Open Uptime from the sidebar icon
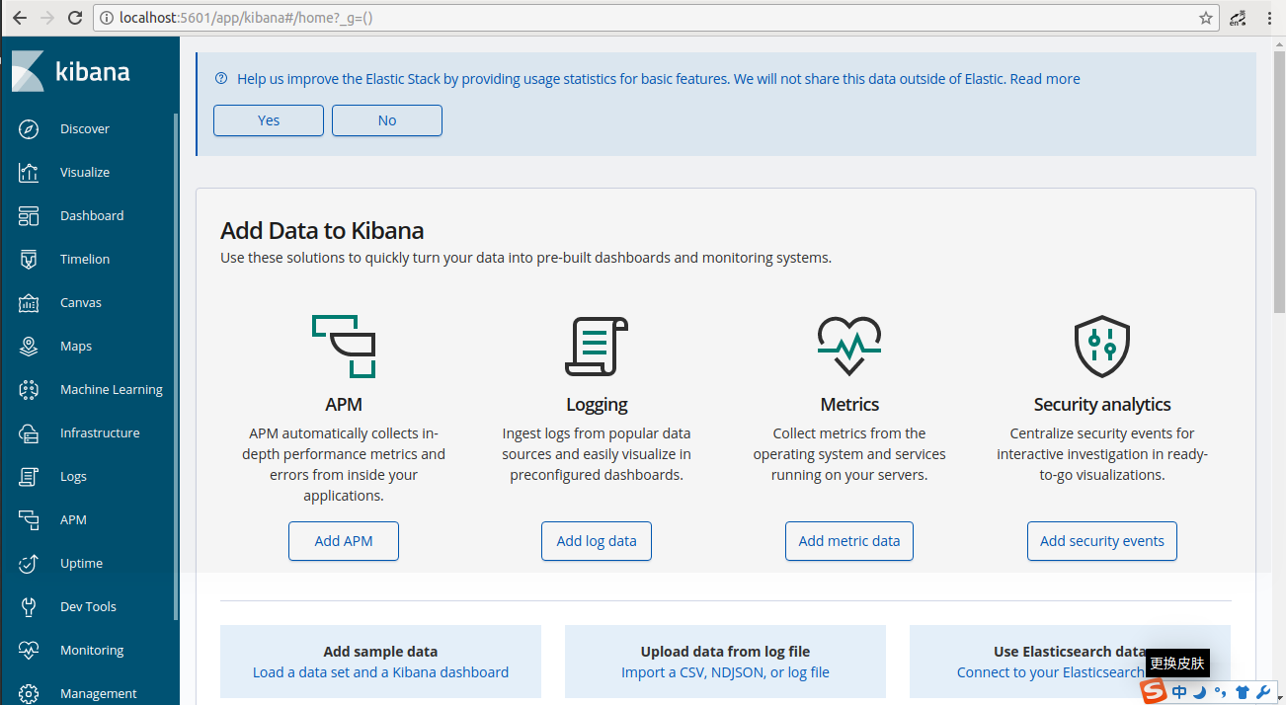1286x705 pixels. coord(29,564)
